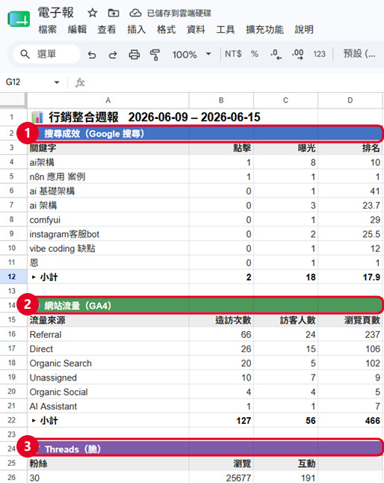Click the 曝光 header cell
The image size is (384, 483).
point(285,148)
